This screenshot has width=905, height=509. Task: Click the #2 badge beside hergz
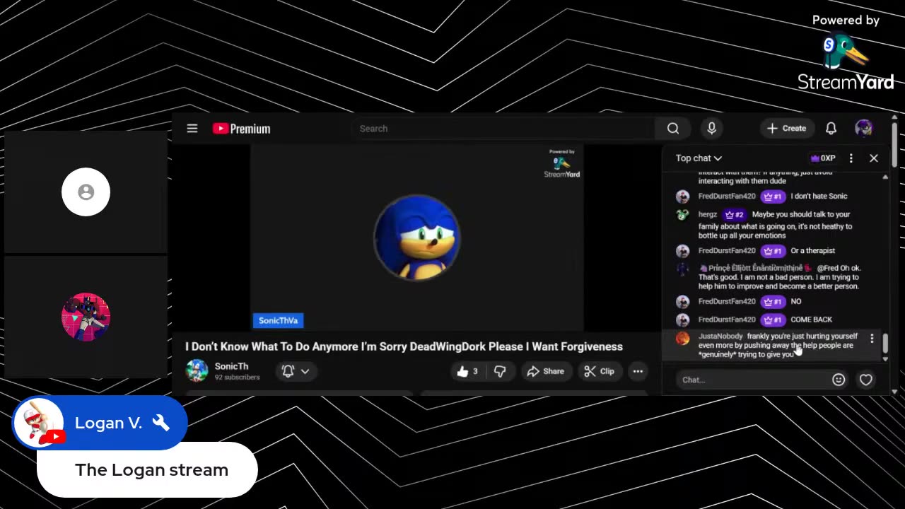pos(734,214)
